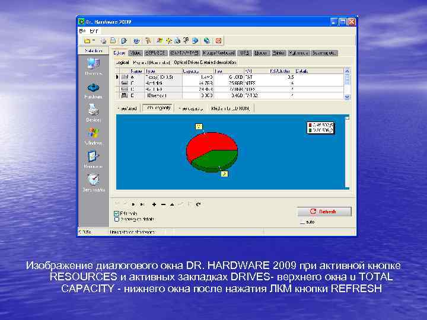The image size is (427, 320).
Task: Click the green pie chart slice
Action: (218, 159)
